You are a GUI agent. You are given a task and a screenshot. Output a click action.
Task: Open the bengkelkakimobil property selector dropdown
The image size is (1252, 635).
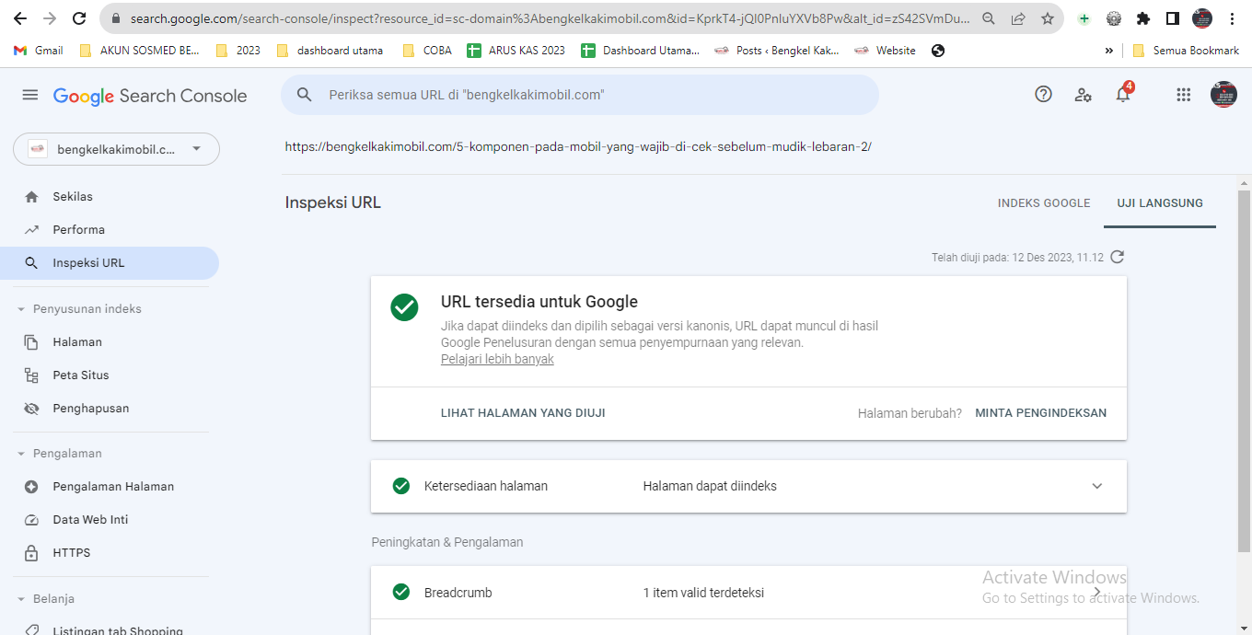click(x=117, y=149)
